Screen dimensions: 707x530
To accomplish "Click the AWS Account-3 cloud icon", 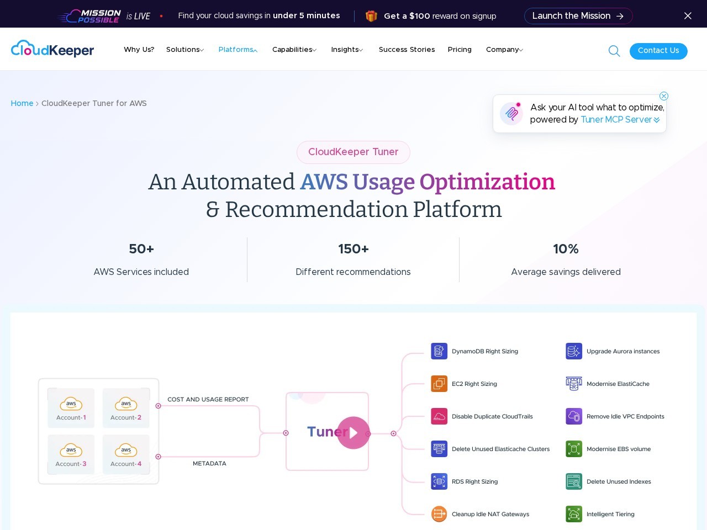I will pos(71,451).
